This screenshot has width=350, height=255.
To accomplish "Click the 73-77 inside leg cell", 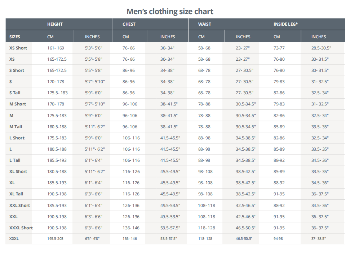I will [x=279, y=48].
